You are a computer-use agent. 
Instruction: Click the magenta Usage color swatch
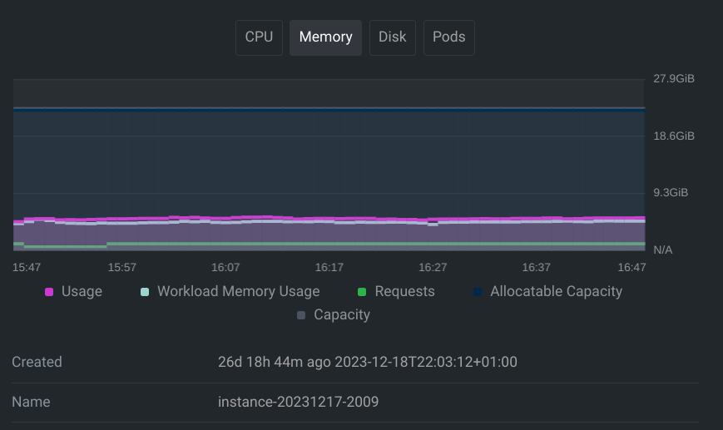pos(49,292)
